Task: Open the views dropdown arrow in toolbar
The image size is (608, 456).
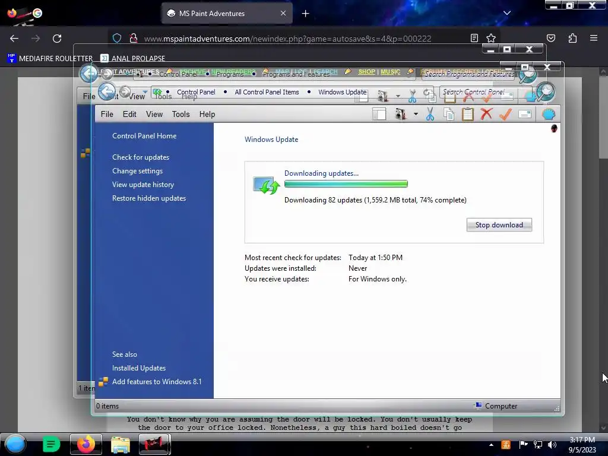Action: click(416, 115)
